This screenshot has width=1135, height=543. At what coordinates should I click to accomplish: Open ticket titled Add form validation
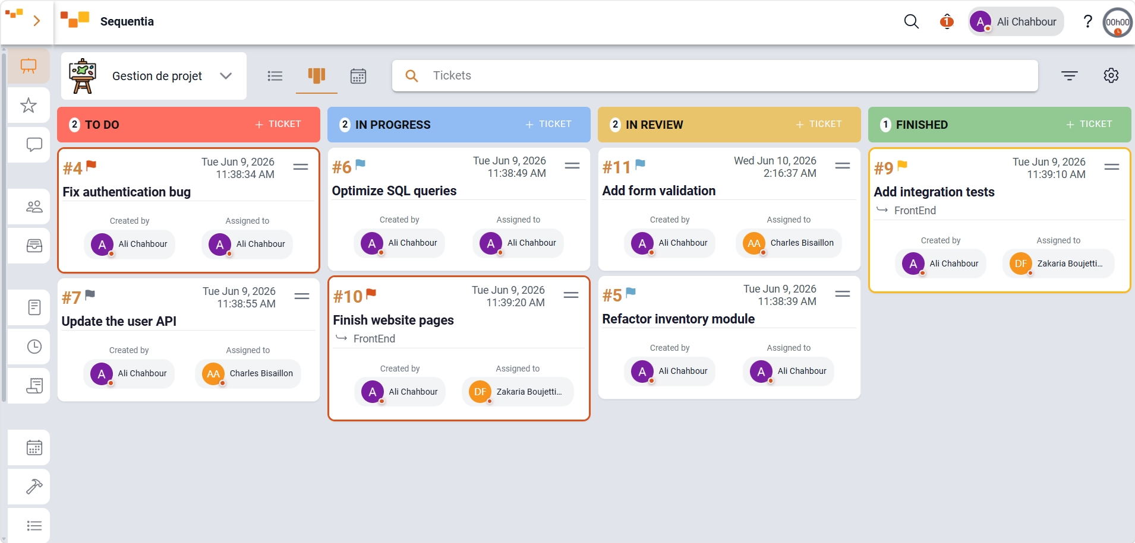[x=659, y=190]
